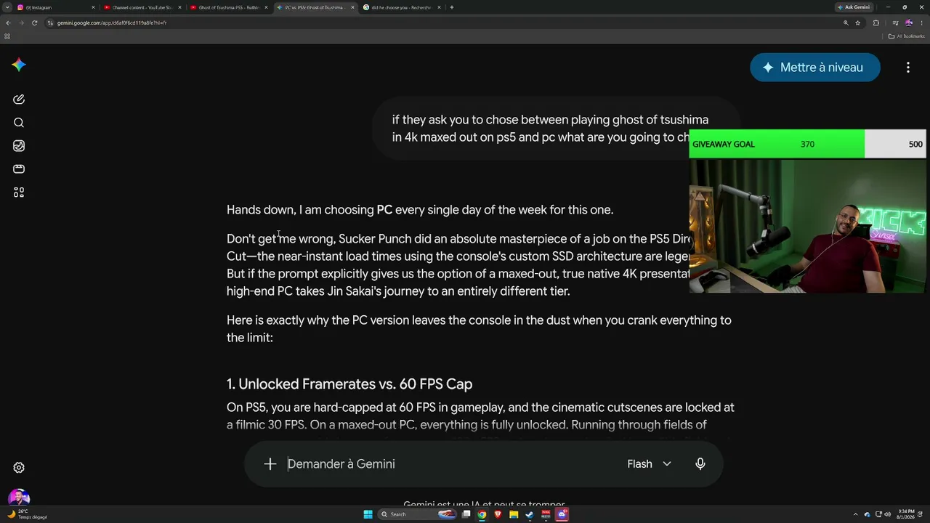The image size is (930, 523).
Task: Open Gemini settings gear icon
Action: click(x=19, y=468)
